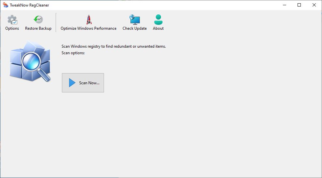This screenshot has width=322, height=178.
Task: Open Options via the gear icon
Action: [12, 20]
